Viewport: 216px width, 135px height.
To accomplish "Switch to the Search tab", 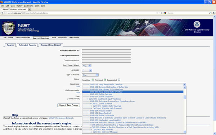I will pos(10,45).
